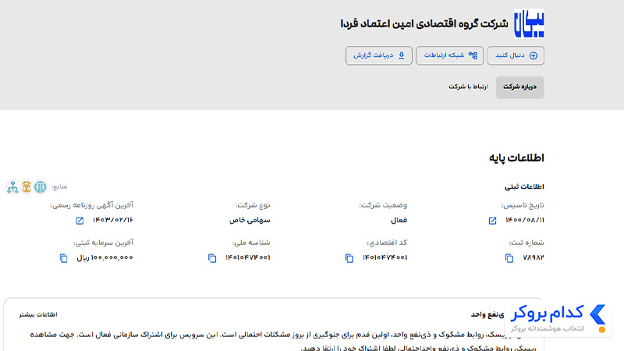Click the plus icon in دنبال کنید button
The width and height of the screenshot is (624, 351).
point(534,55)
